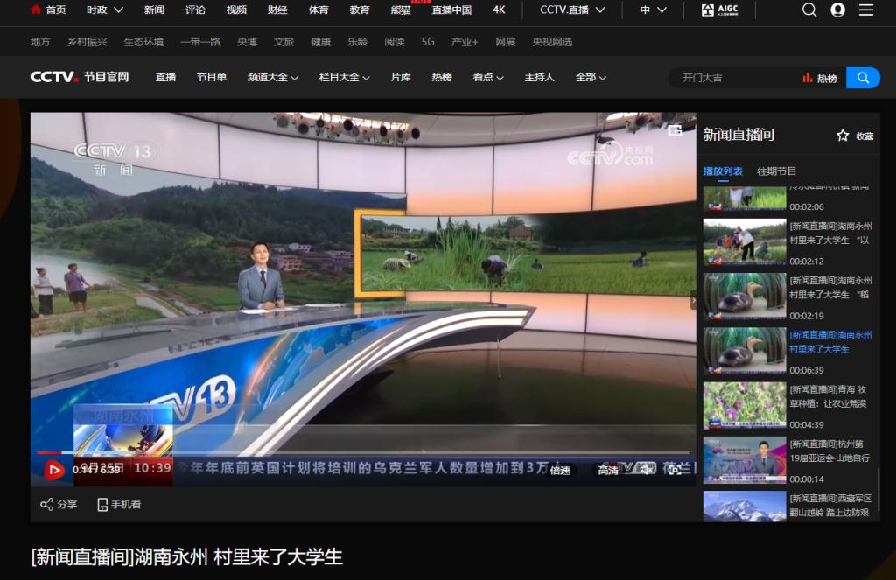
Task: Click the red play button in player
Action: tap(54, 470)
